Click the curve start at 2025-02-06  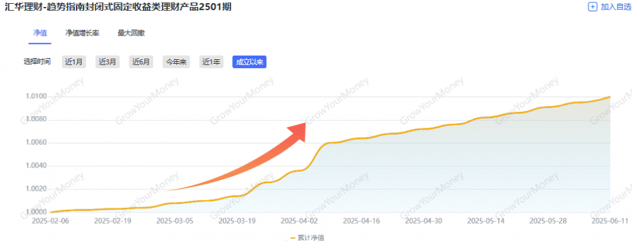point(50,212)
